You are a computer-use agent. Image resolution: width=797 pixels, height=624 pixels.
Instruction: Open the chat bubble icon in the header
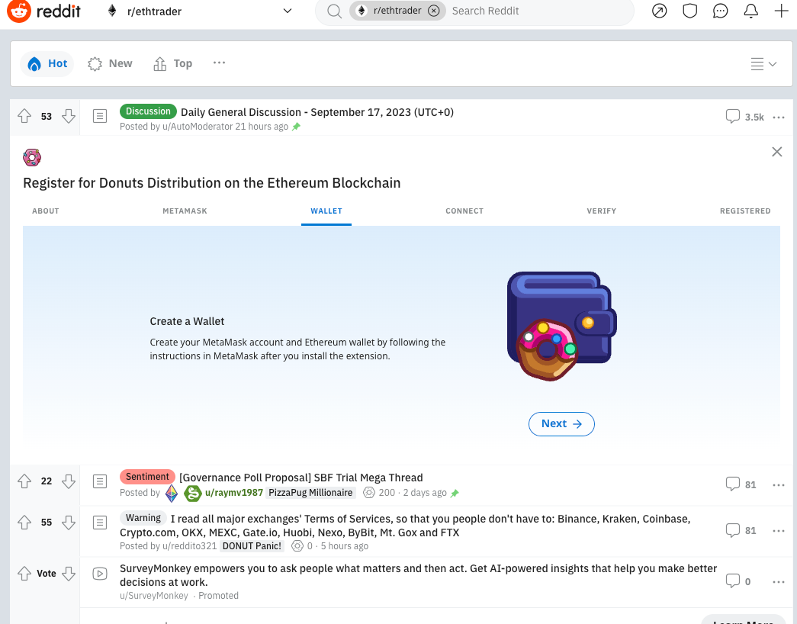click(720, 11)
